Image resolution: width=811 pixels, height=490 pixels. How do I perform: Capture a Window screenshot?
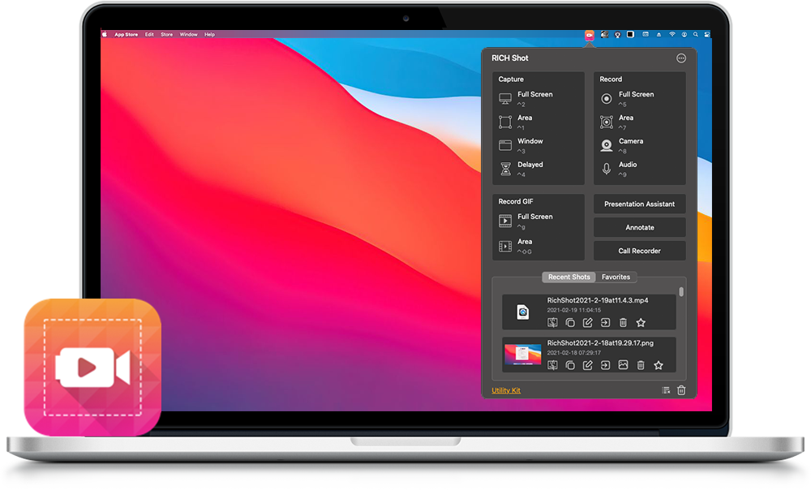pos(521,145)
